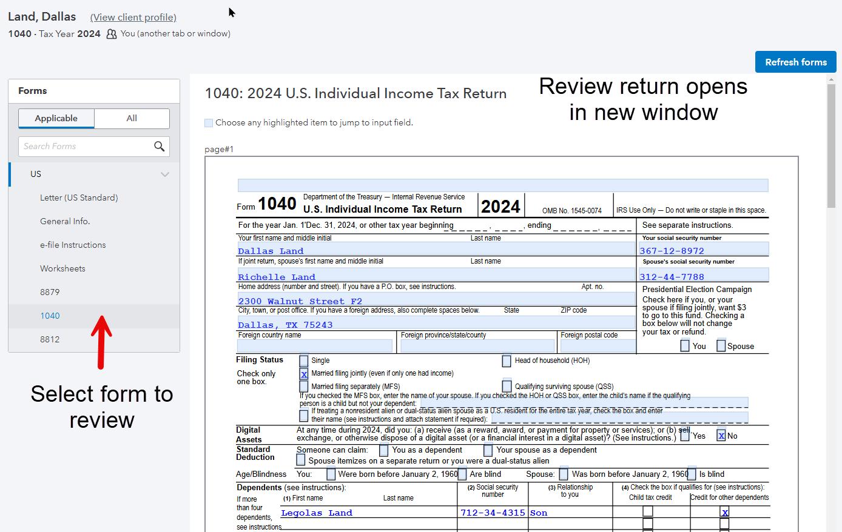Image resolution: width=842 pixels, height=532 pixels.
Task: Click the Foreign postal code field
Action: (598, 346)
